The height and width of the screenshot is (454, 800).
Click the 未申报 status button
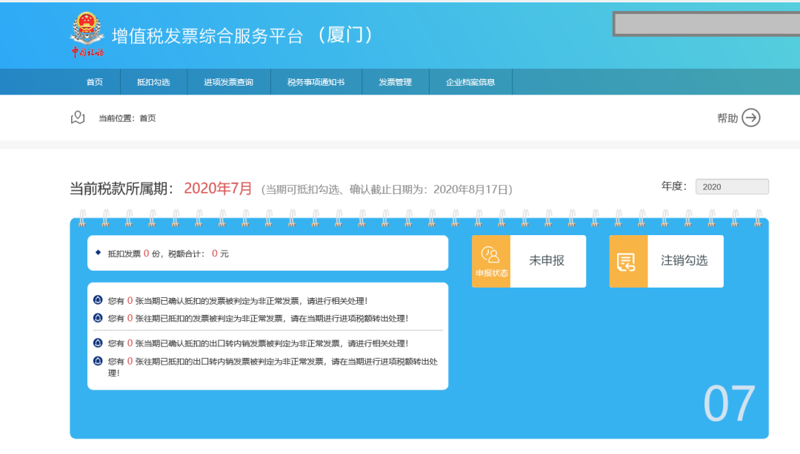(x=547, y=261)
